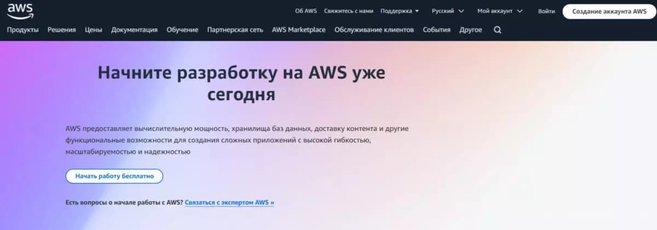This screenshot has width=657, height=230.
Task: Click text Есть вопросы о начале работы
Action: tap(124, 203)
